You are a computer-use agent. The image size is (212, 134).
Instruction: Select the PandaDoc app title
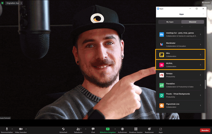(170, 84)
